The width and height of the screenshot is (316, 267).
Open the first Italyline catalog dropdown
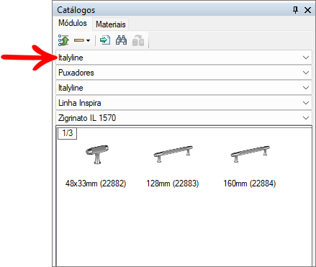(184, 58)
